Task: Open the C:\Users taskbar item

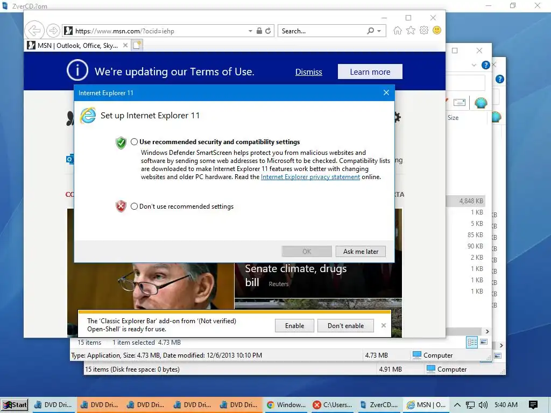Action: tap(333, 405)
